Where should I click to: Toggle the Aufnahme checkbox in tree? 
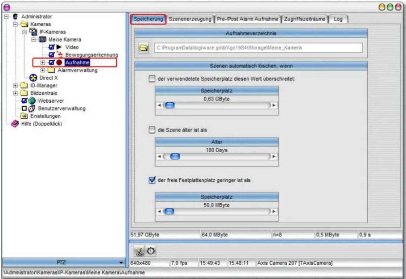(52, 62)
